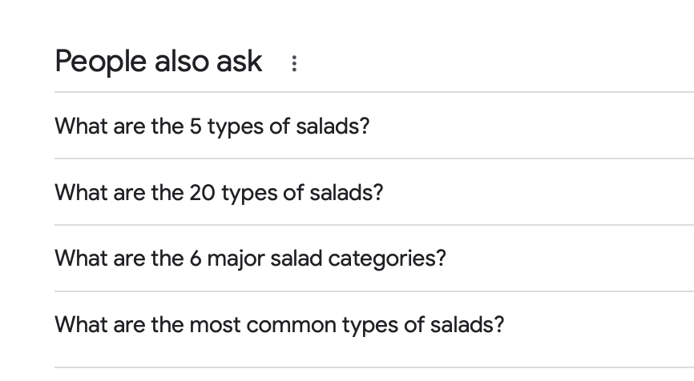This screenshot has width=694, height=381.
Task: Click "most common" in the last question
Action: coord(263,325)
